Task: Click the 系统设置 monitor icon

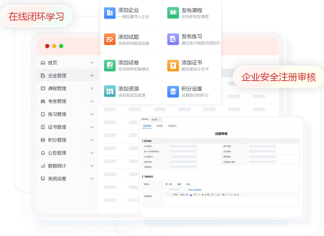Action: 43,179
